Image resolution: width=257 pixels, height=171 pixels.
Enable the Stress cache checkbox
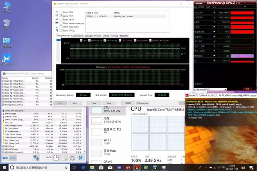(61, 19)
